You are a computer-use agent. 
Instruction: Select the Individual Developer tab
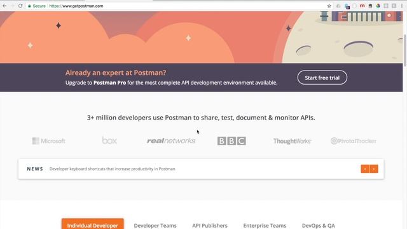point(93,225)
